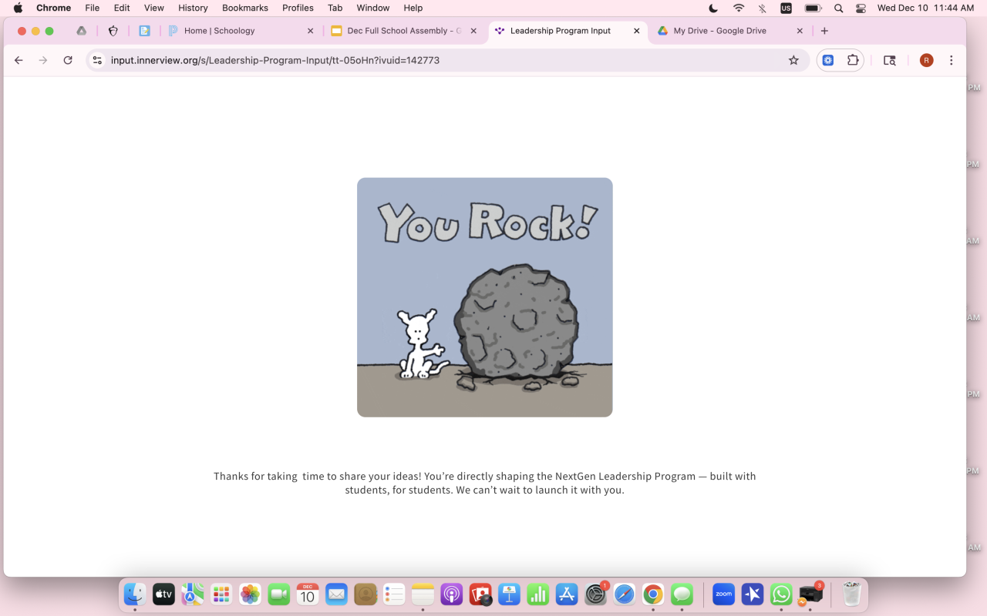
Task: Close the Leadership Program Input tab
Action: pyautogui.click(x=636, y=31)
